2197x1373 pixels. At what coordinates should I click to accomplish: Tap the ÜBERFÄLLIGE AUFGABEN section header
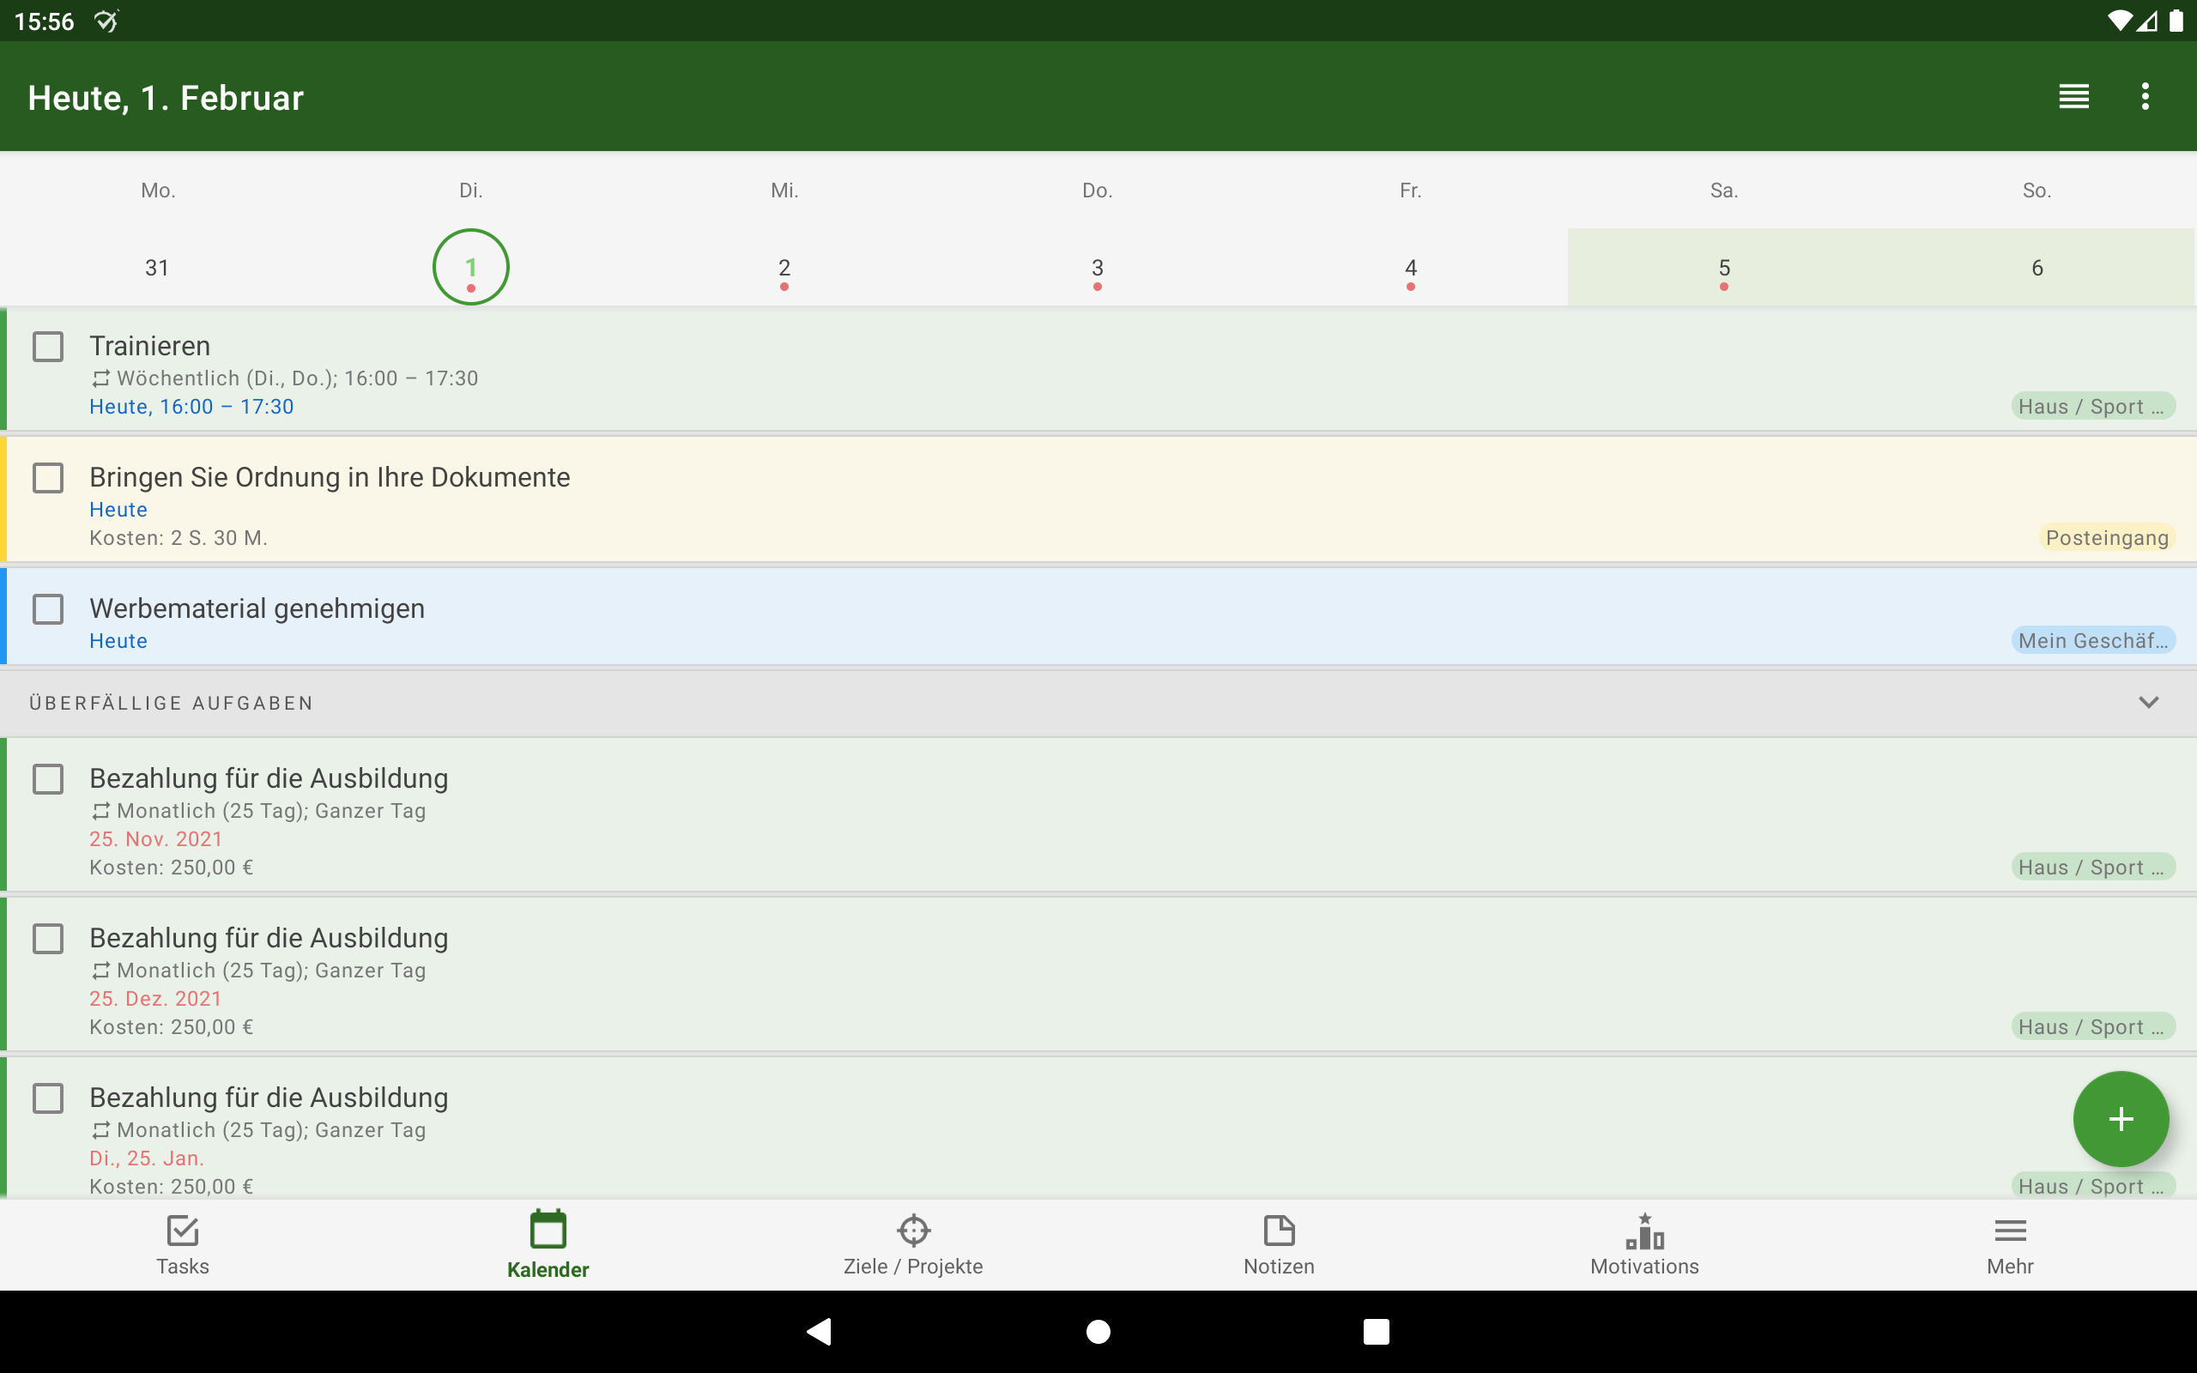[1098, 703]
